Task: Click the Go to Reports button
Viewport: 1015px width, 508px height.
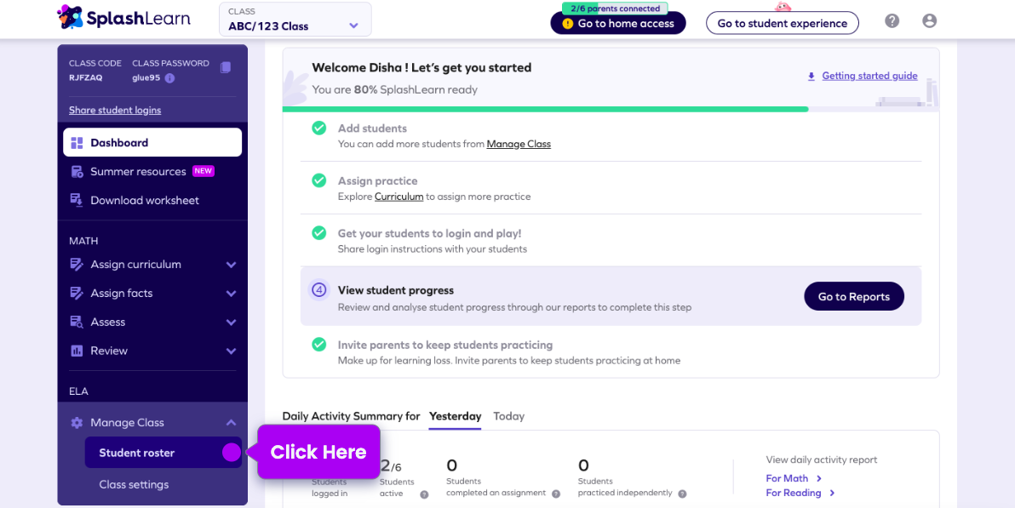Action: (x=853, y=296)
